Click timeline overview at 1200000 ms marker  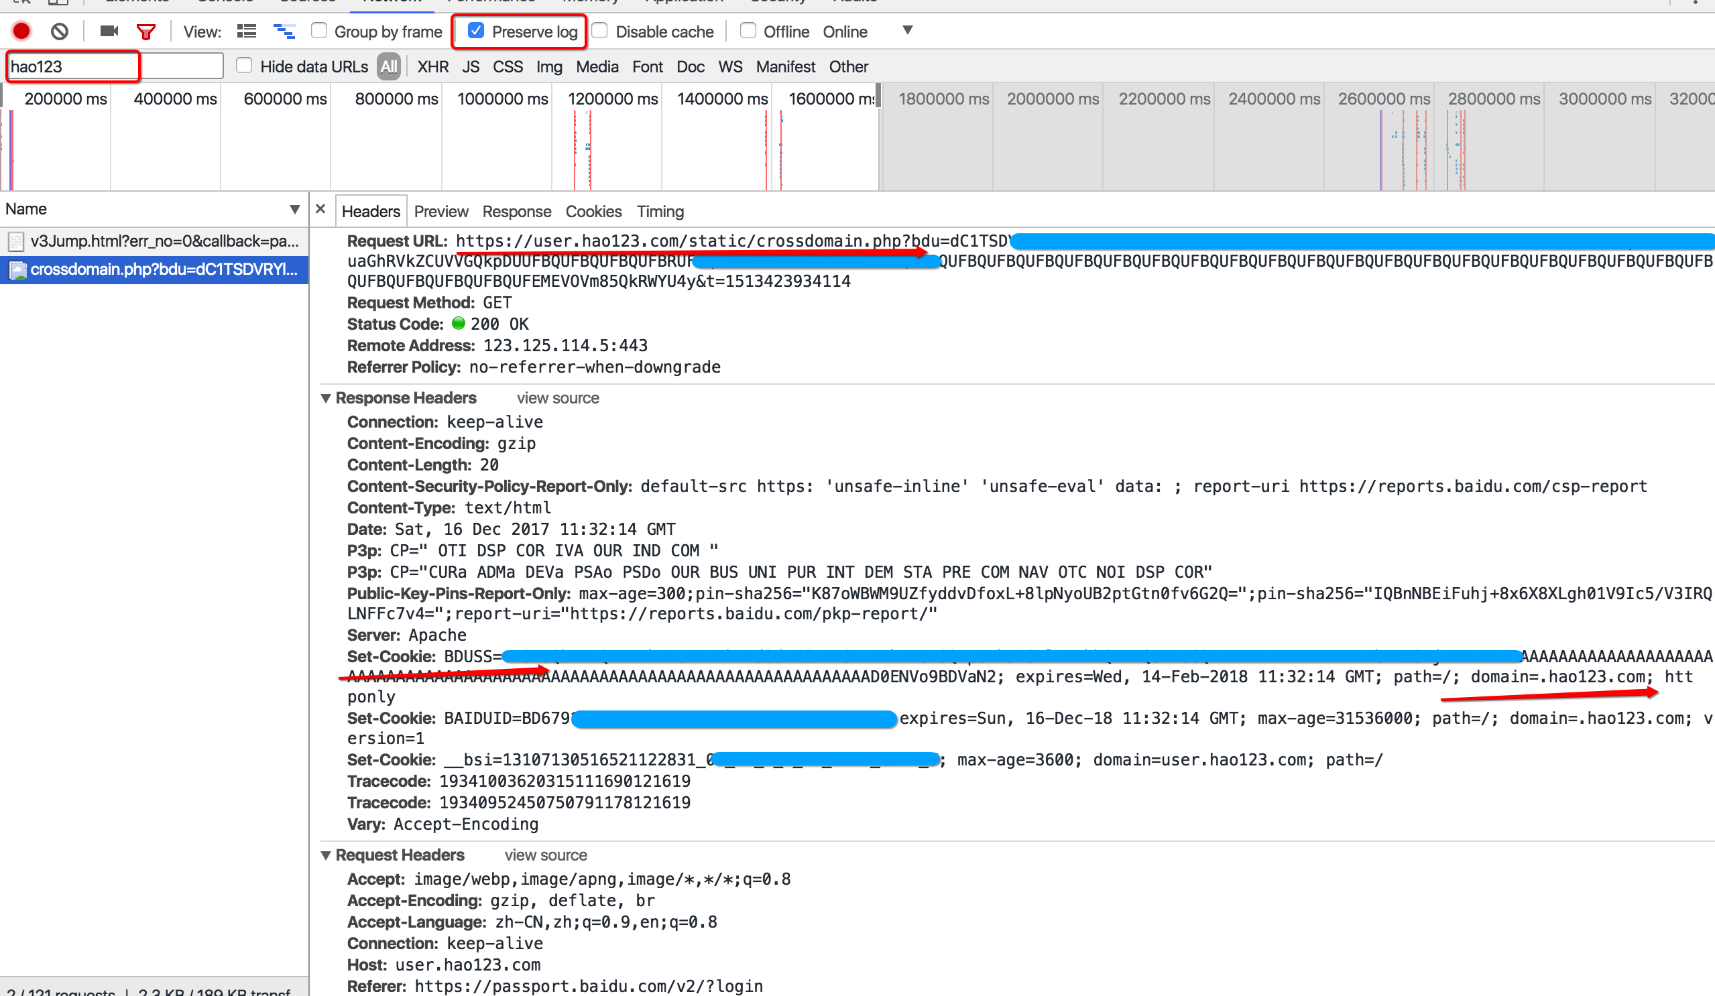click(x=613, y=99)
